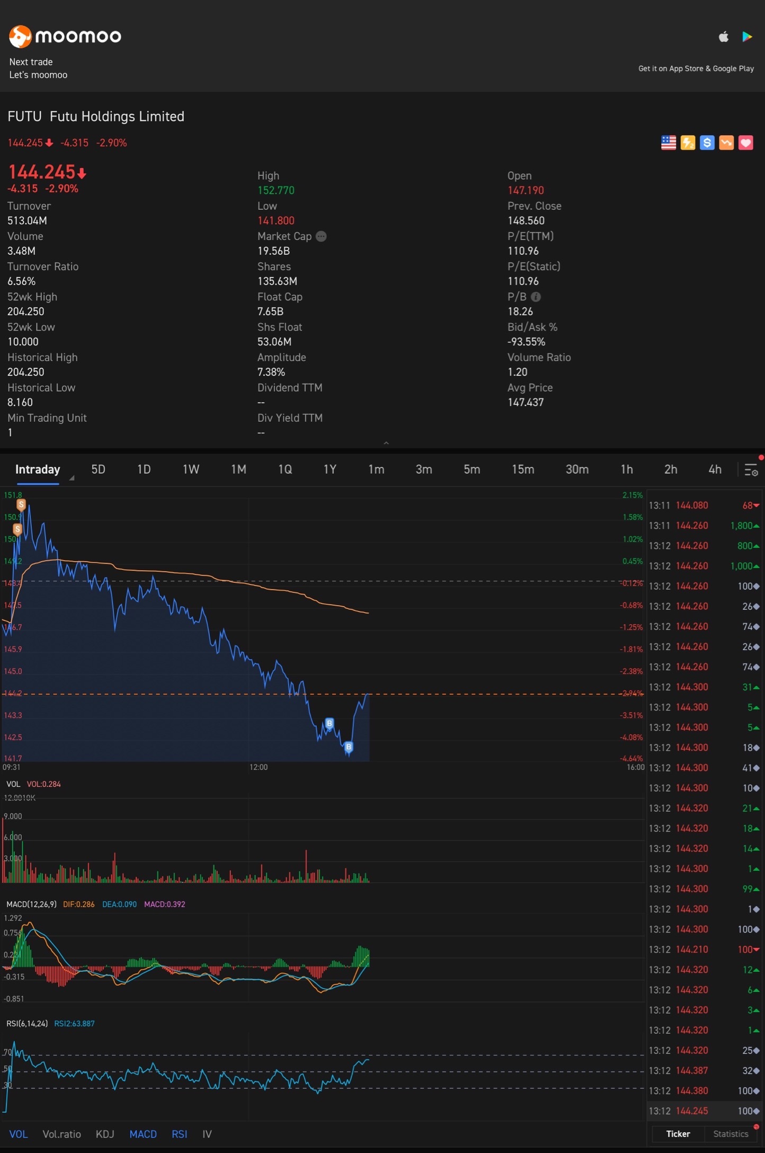Click the large 144.245 last price
Image resolution: width=765 pixels, height=1153 pixels.
(41, 172)
